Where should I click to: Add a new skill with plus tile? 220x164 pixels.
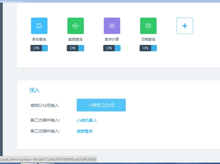185,26
